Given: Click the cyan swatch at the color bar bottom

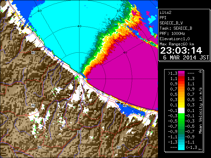Looking at the screenshot, I should pos(181,147).
